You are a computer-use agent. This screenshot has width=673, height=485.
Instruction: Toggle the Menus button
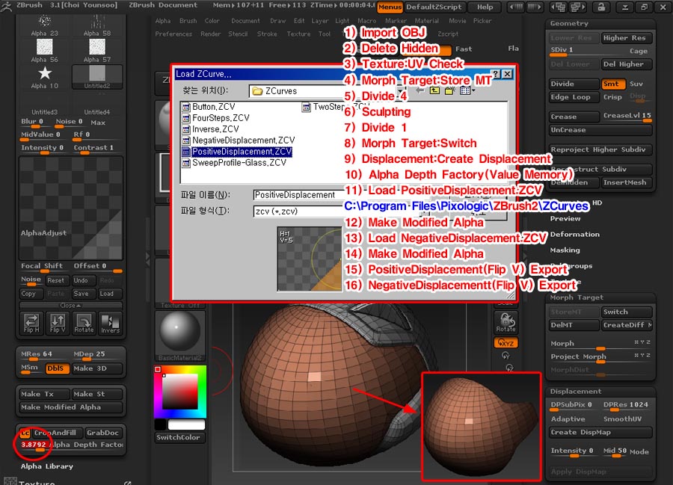pos(390,7)
